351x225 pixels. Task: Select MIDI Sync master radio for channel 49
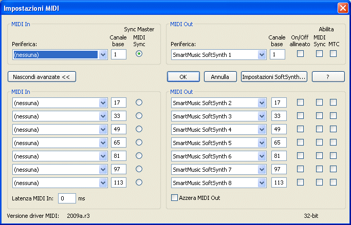[139, 129]
